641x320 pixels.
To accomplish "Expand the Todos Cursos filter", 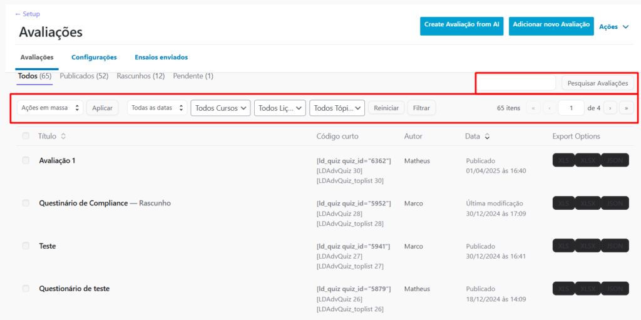I will [x=220, y=108].
